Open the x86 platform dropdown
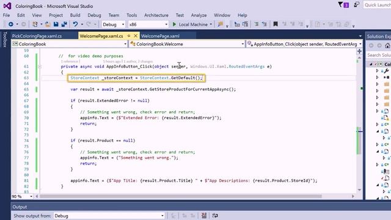Screen dimensions: 391x220 click(148, 24)
